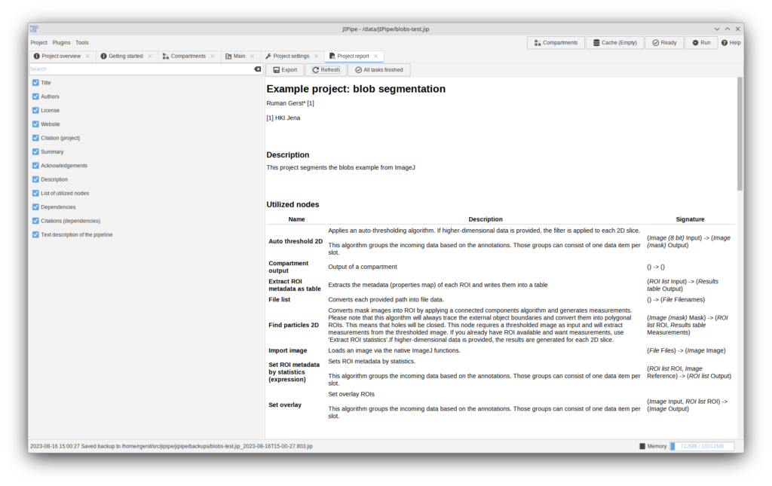Viewport: 772px width, 486px height.
Task: Run the pipeline with the Run button
Action: tap(700, 43)
